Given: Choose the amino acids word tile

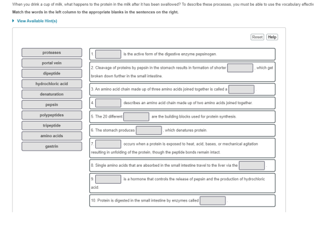Looking at the screenshot, I should (x=52, y=136).
